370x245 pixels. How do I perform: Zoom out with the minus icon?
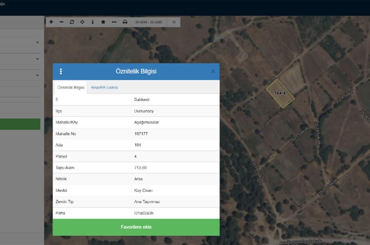coord(61,22)
